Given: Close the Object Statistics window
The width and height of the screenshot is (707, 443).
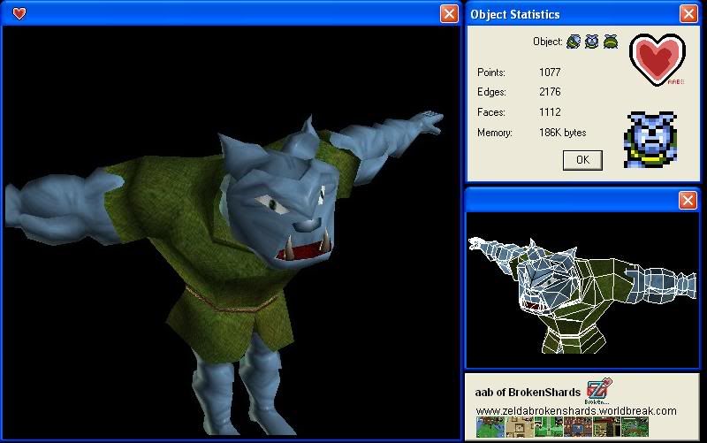Looking at the screenshot, I should pyautogui.click(x=688, y=13).
